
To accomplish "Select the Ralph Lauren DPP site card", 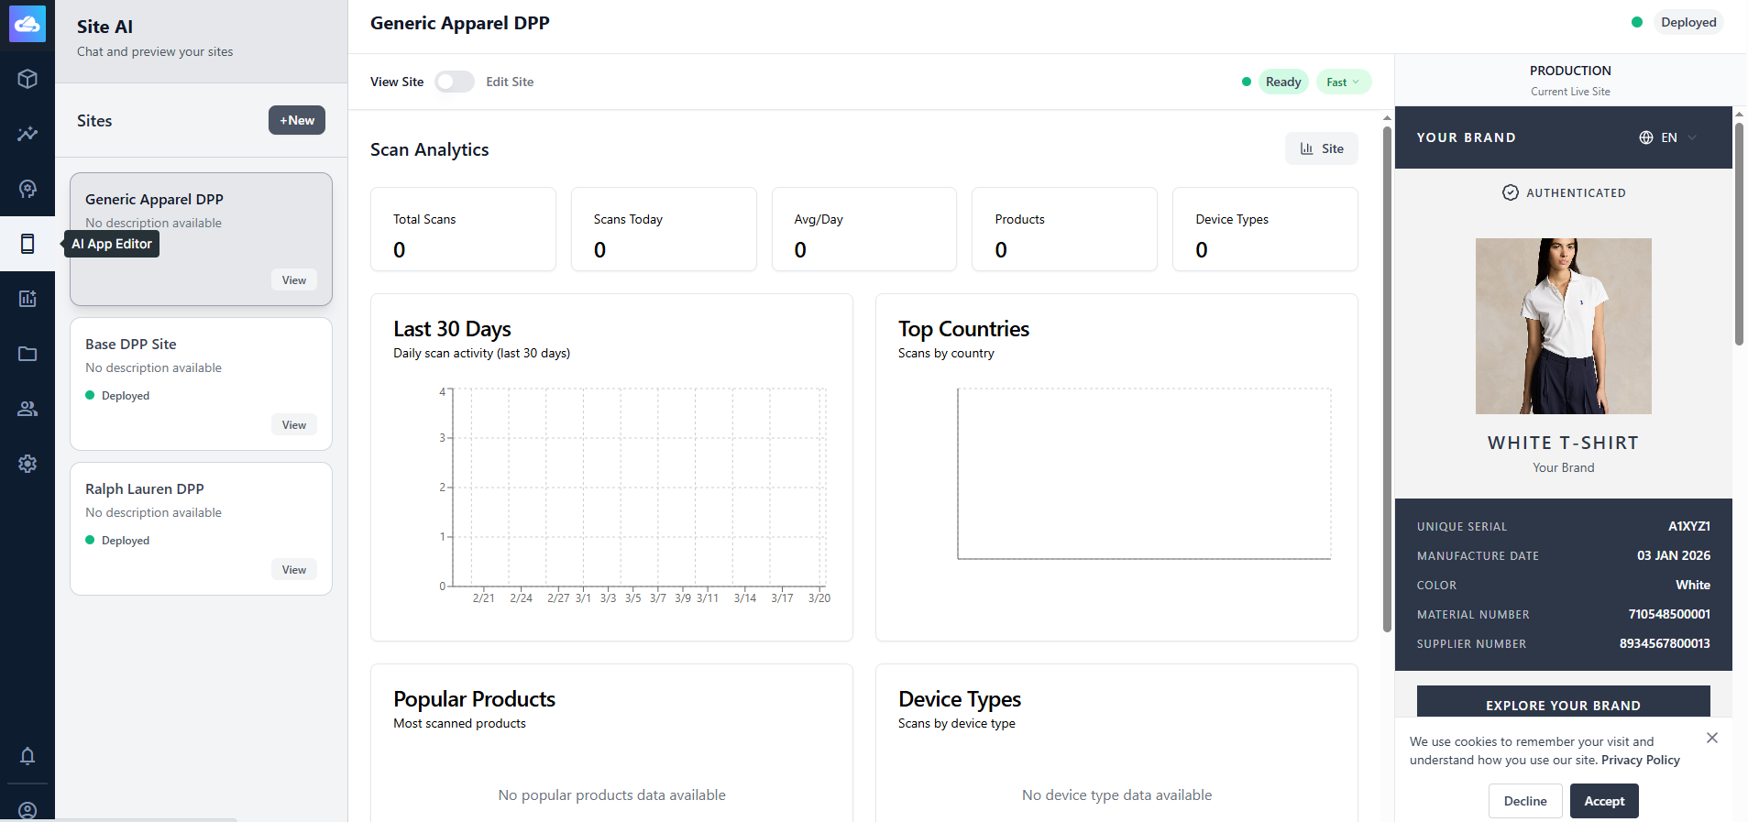I will click(201, 528).
